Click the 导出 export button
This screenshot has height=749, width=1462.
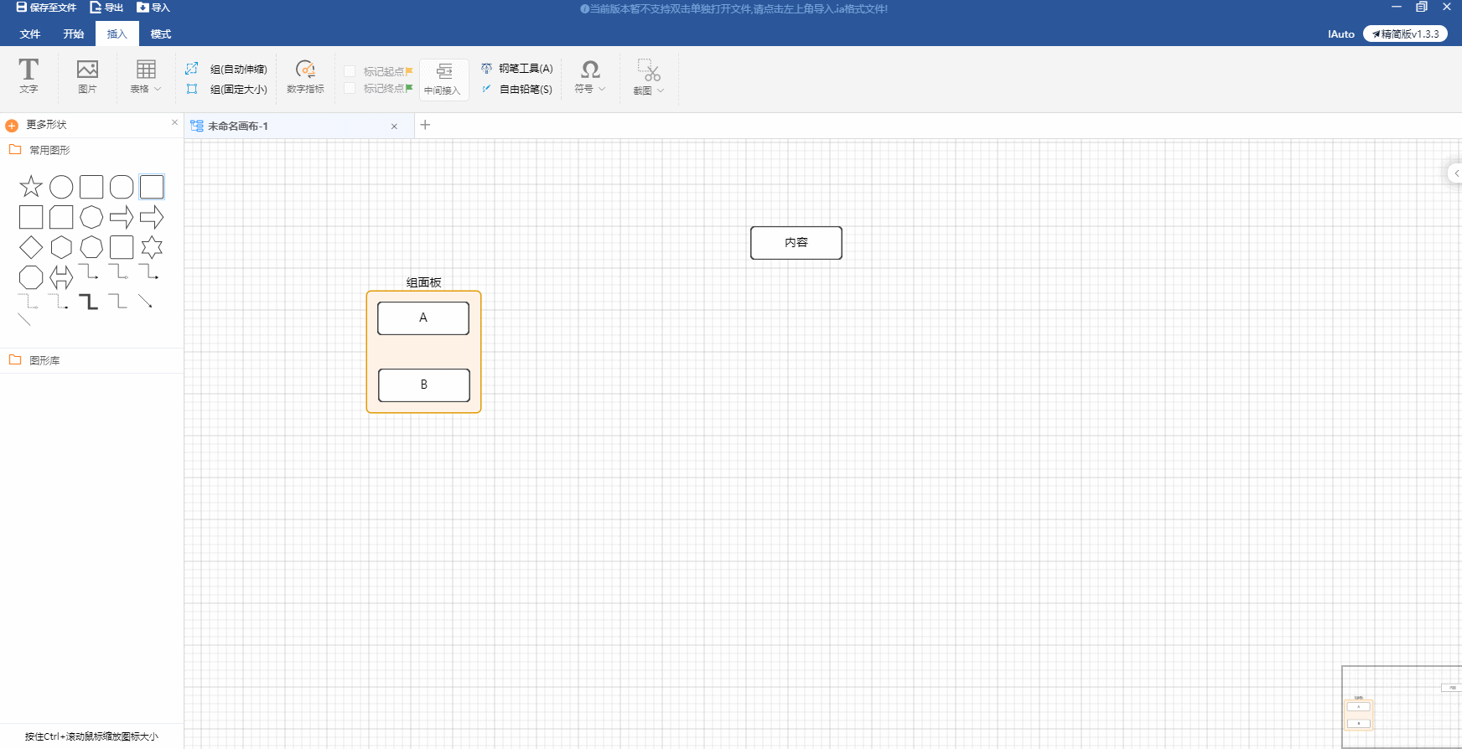pyautogui.click(x=106, y=8)
